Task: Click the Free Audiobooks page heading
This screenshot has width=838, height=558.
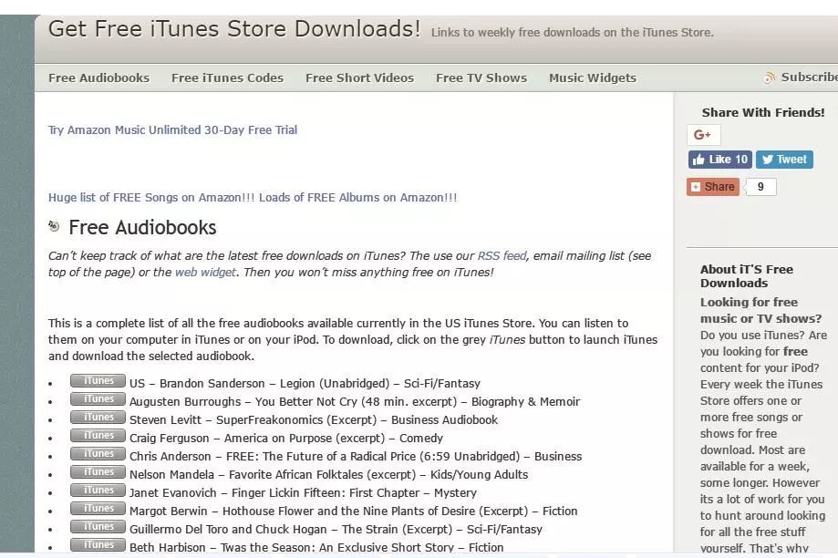Action: point(142,228)
